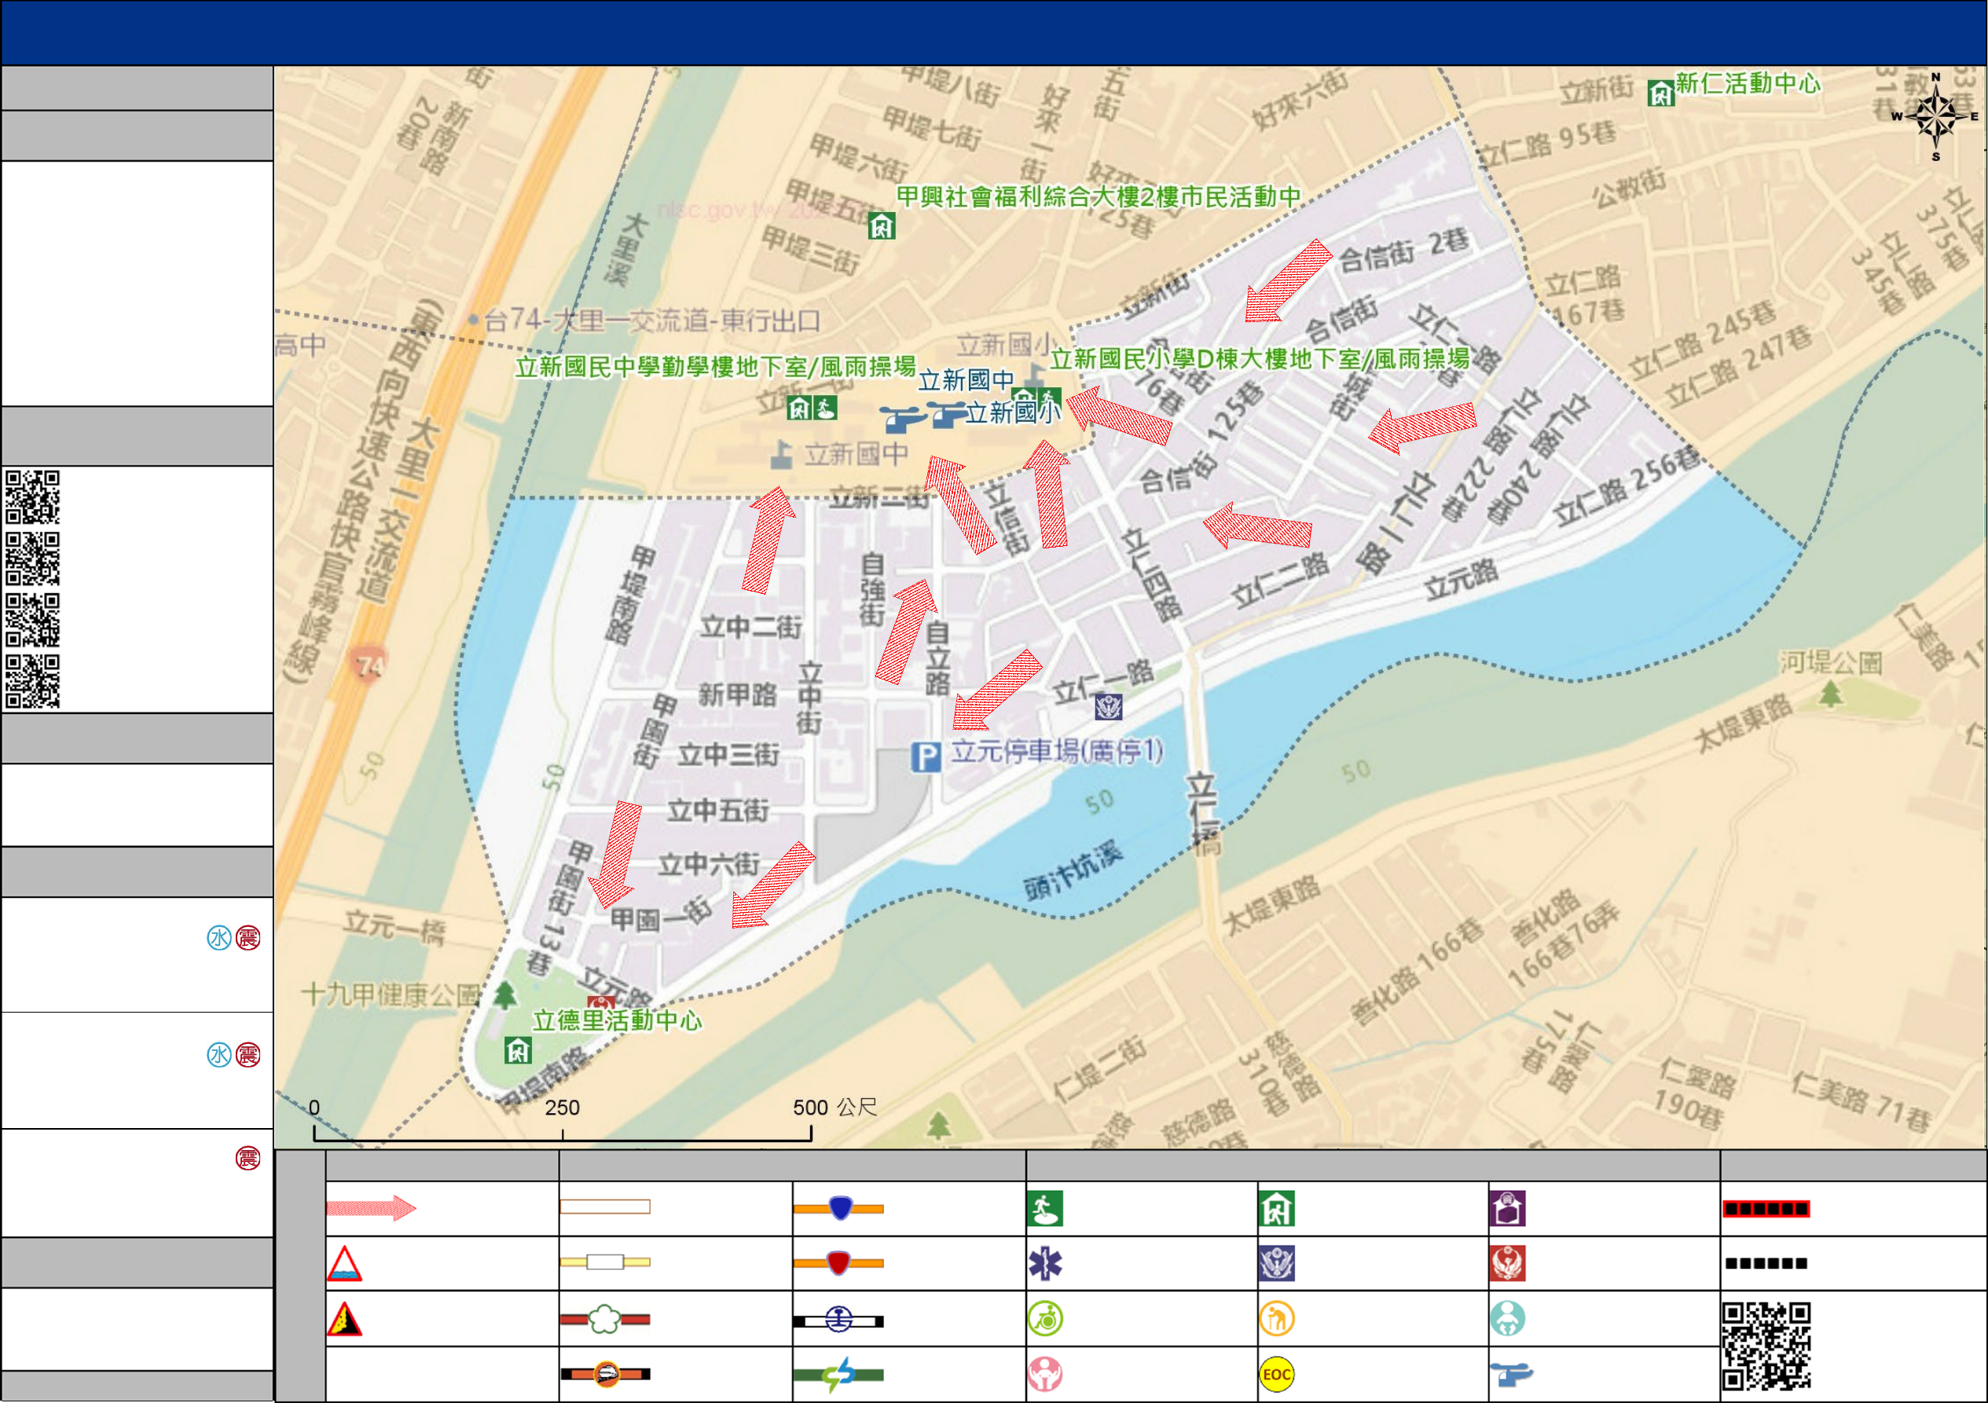Click the 新甲路 street label

click(x=737, y=694)
